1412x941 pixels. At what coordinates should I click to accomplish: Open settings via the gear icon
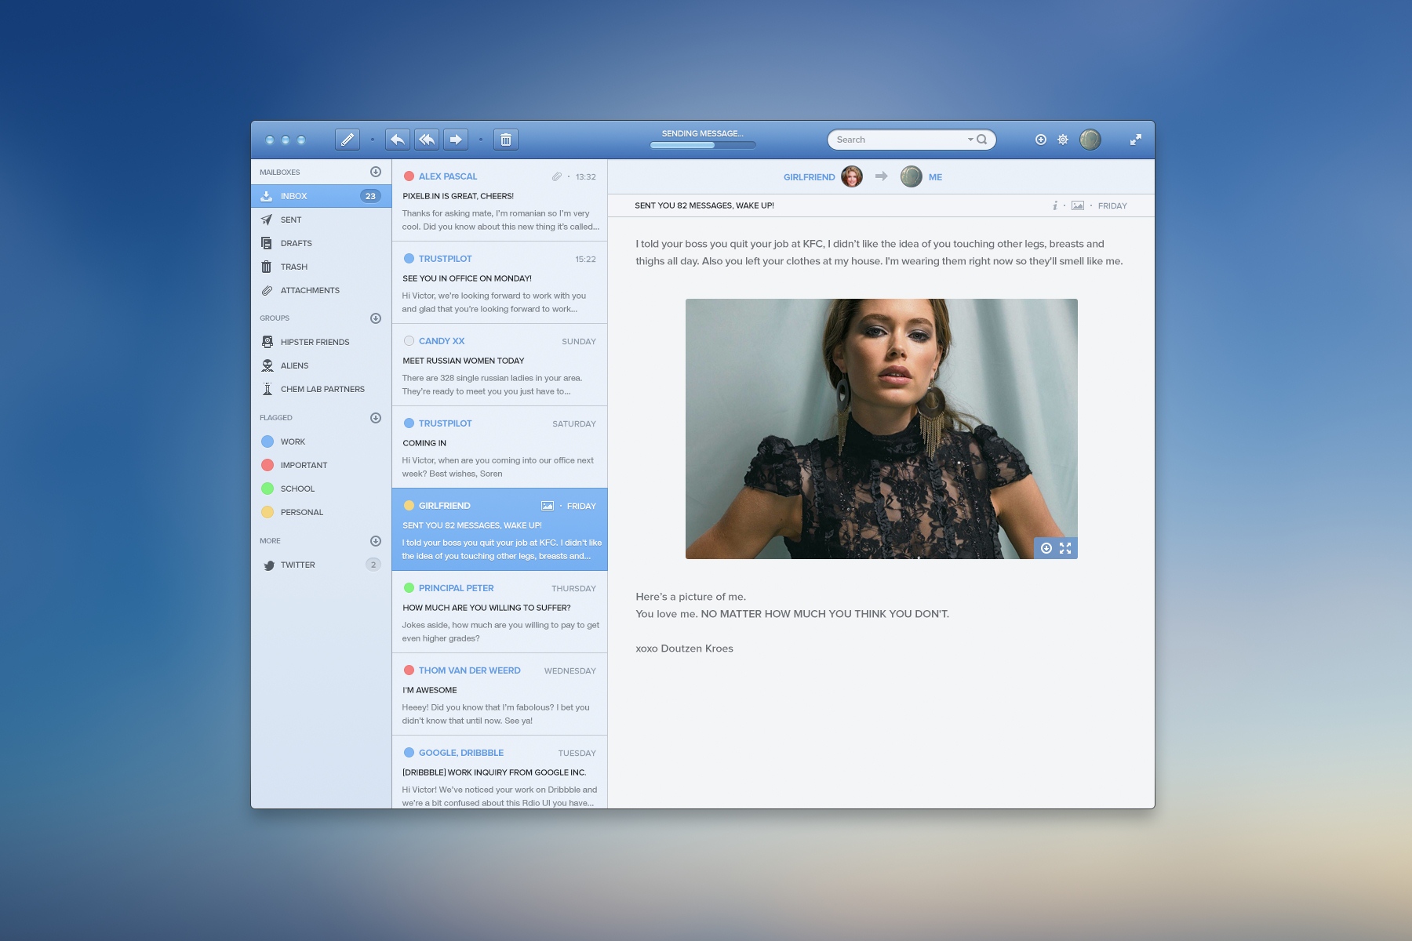1063,140
